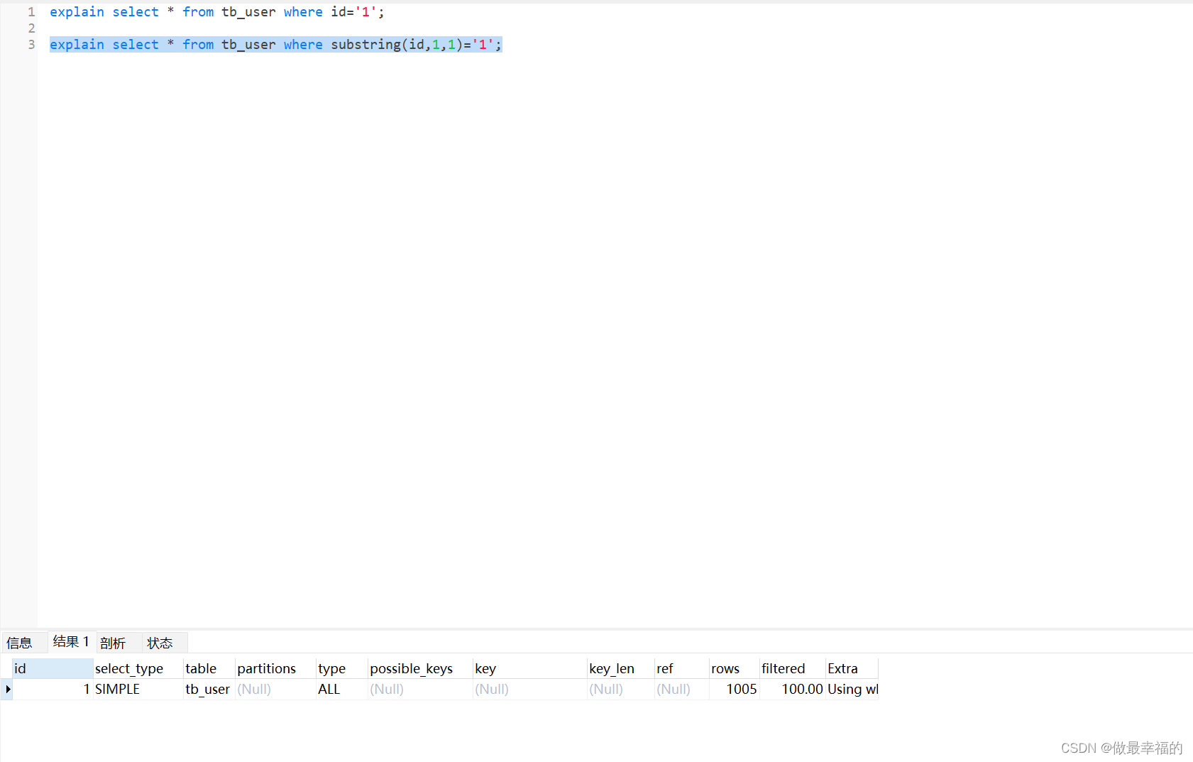Click the Extra column header
This screenshot has width=1193, height=762.
point(852,668)
